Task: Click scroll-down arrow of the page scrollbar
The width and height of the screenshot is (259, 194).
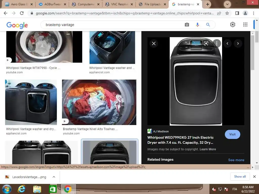Action: click(257, 163)
